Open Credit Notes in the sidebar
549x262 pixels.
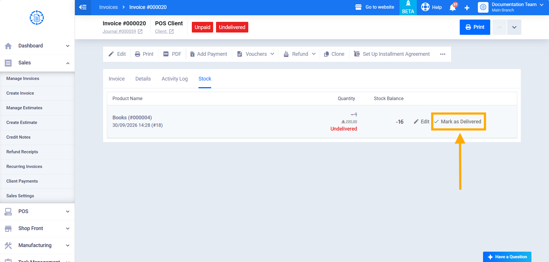coord(18,137)
